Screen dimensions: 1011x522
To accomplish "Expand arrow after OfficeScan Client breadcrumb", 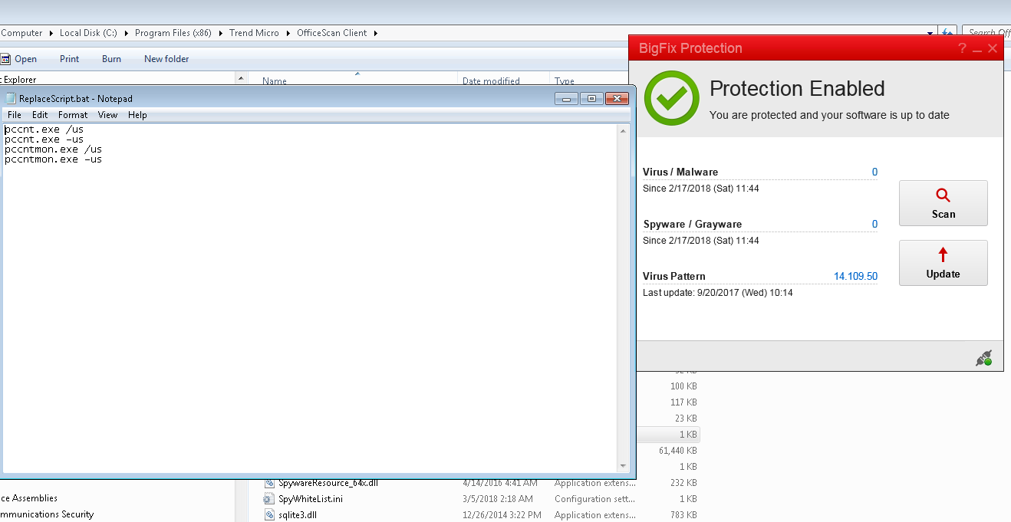I will (x=376, y=33).
